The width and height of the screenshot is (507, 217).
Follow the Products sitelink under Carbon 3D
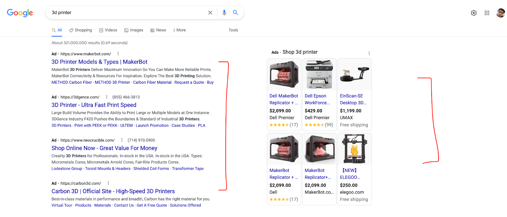[x=83, y=206]
